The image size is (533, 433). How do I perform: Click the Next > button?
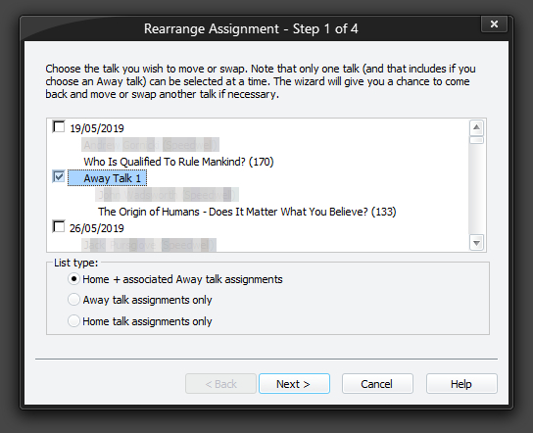pos(294,384)
